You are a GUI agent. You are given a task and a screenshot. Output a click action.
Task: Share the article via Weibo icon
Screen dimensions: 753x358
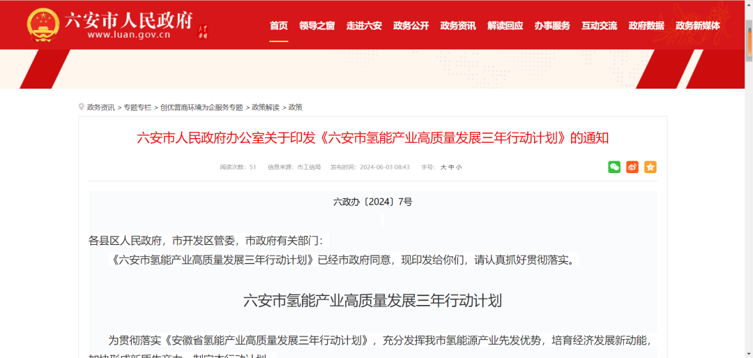632,167
